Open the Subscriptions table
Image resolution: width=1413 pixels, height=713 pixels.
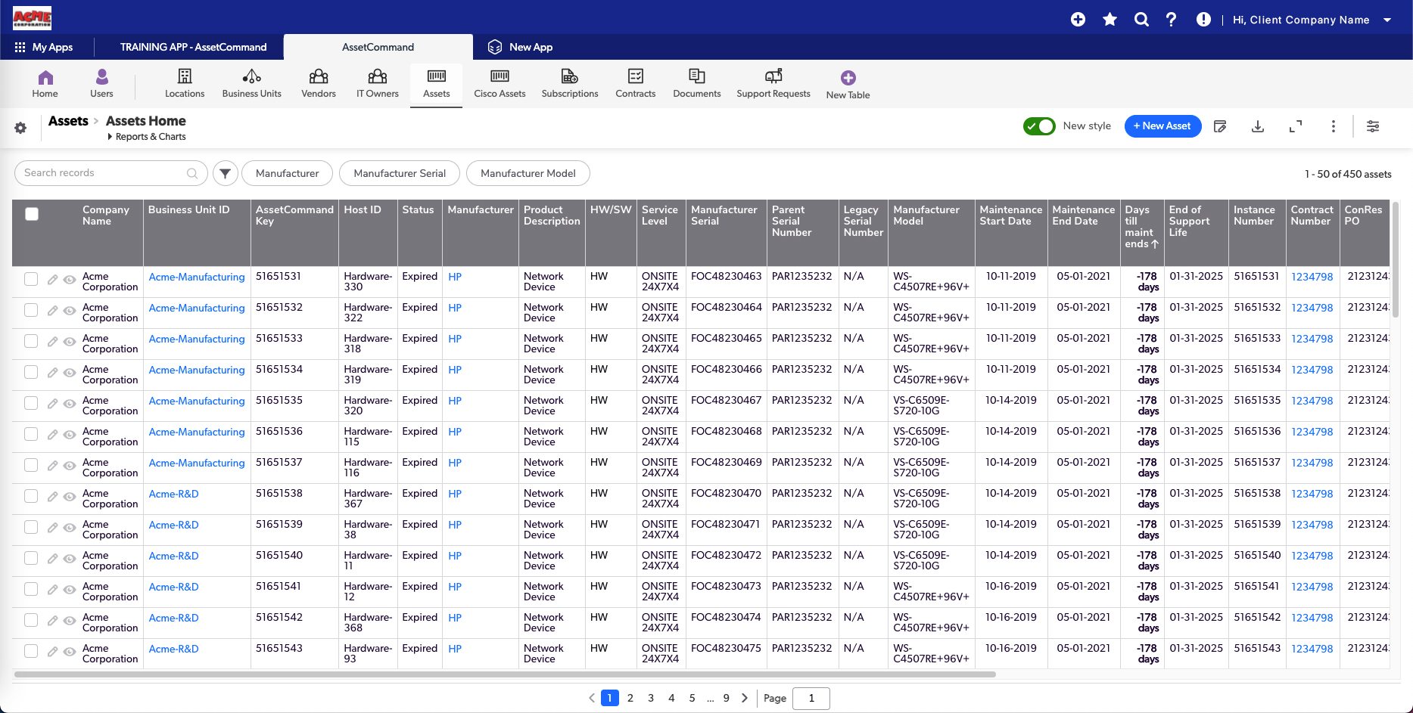click(570, 83)
